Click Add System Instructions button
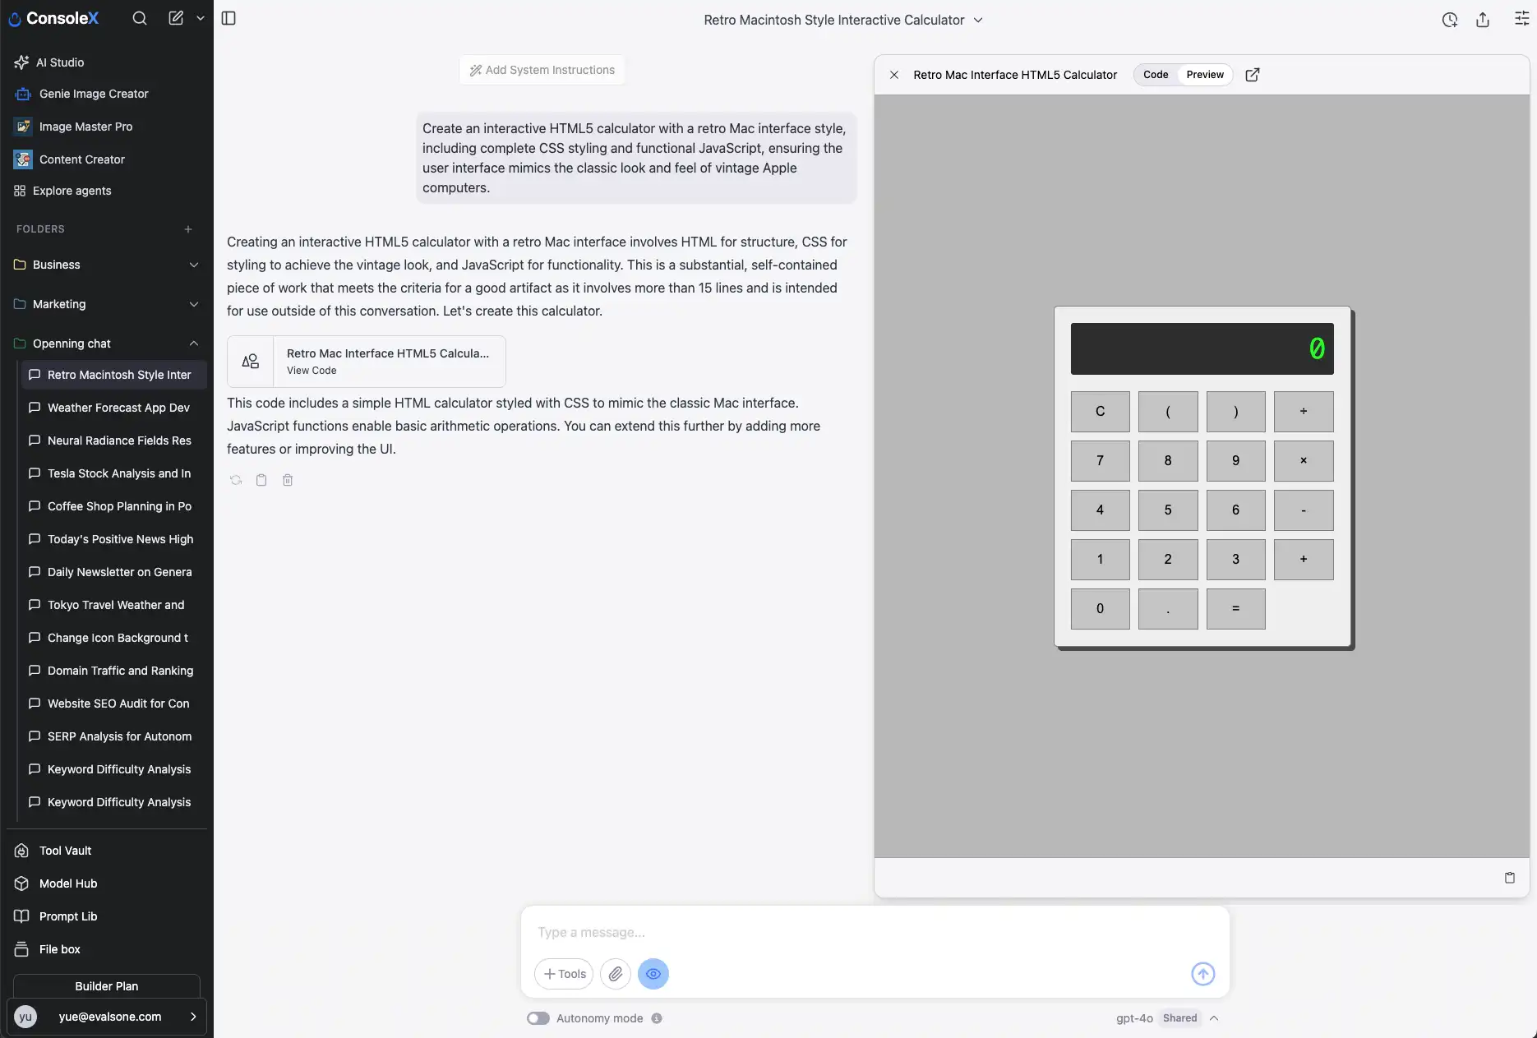1537x1038 pixels. 542,70
